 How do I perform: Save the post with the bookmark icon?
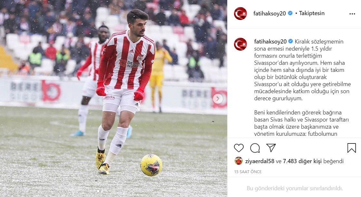coord(352,148)
